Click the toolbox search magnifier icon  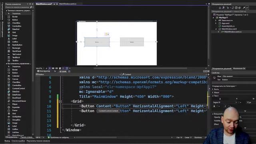click(x=31, y=7)
